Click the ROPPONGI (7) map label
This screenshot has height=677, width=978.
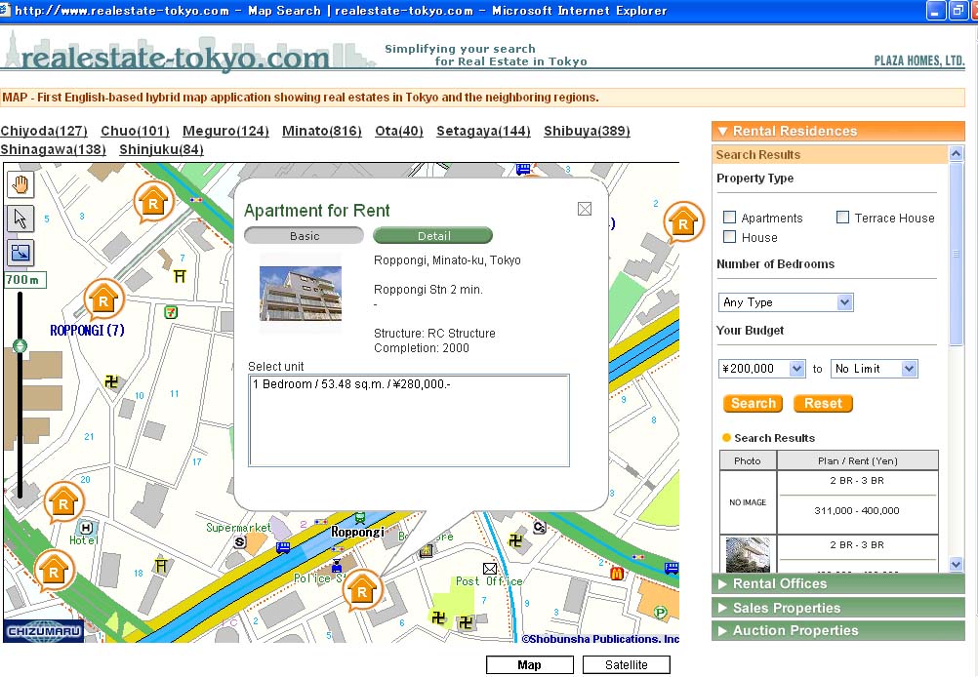(87, 331)
